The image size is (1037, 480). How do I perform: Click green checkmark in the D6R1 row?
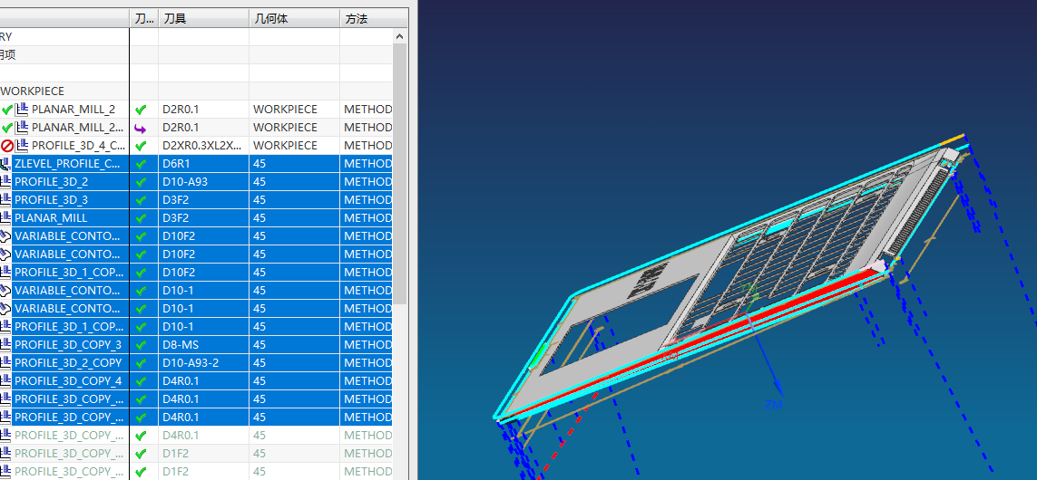tap(141, 164)
